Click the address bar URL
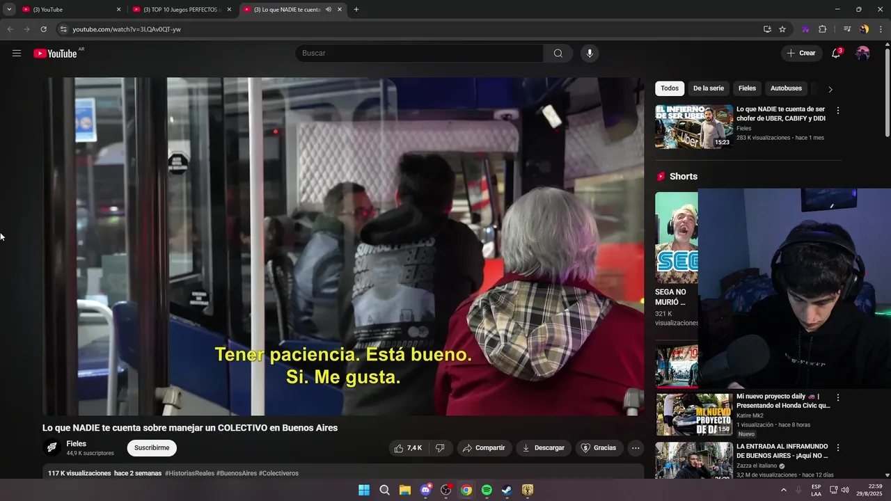891x501 pixels. coord(127,29)
